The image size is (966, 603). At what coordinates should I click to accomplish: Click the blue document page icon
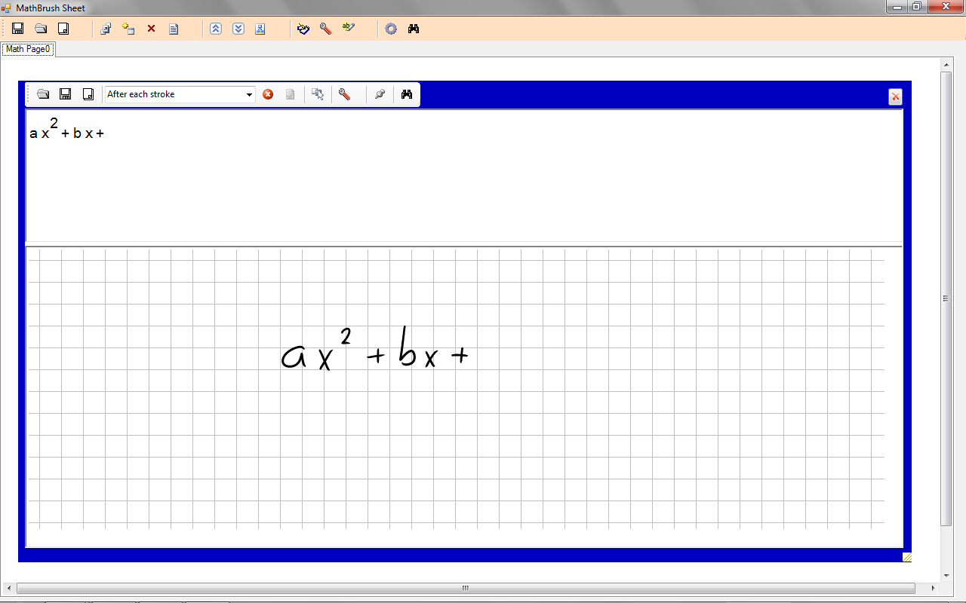click(x=174, y=29)
